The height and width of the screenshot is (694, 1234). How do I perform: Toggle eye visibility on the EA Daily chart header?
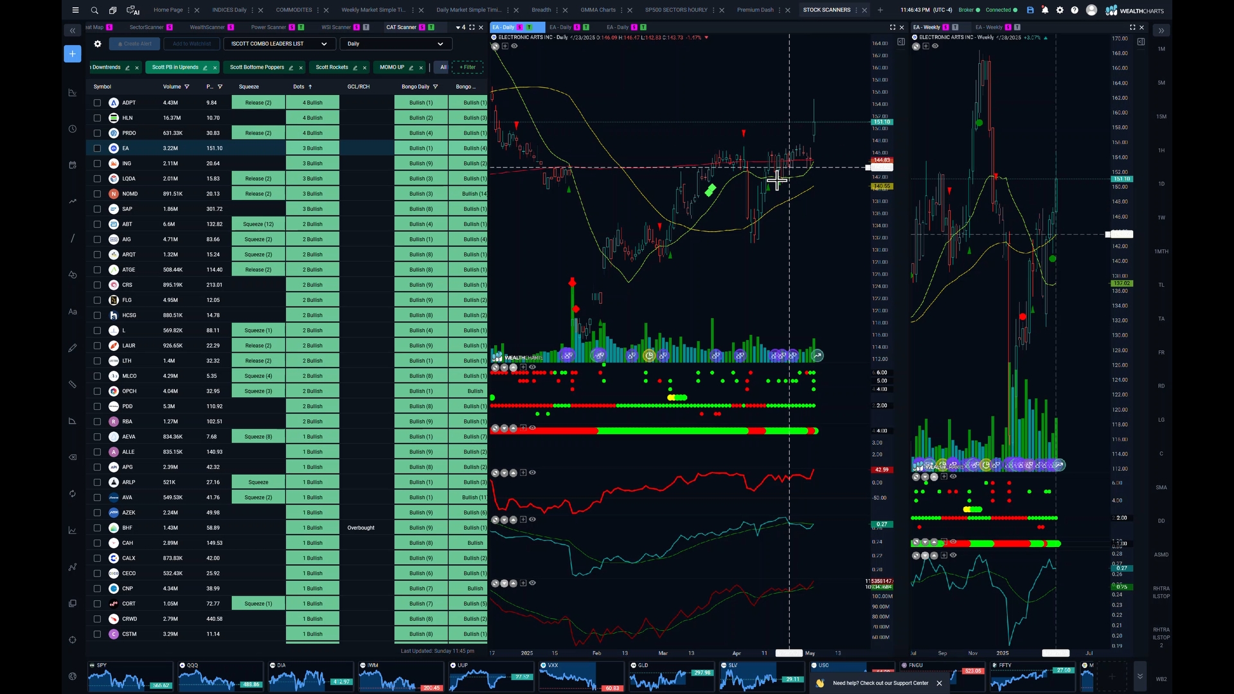[x=514, y=46]
